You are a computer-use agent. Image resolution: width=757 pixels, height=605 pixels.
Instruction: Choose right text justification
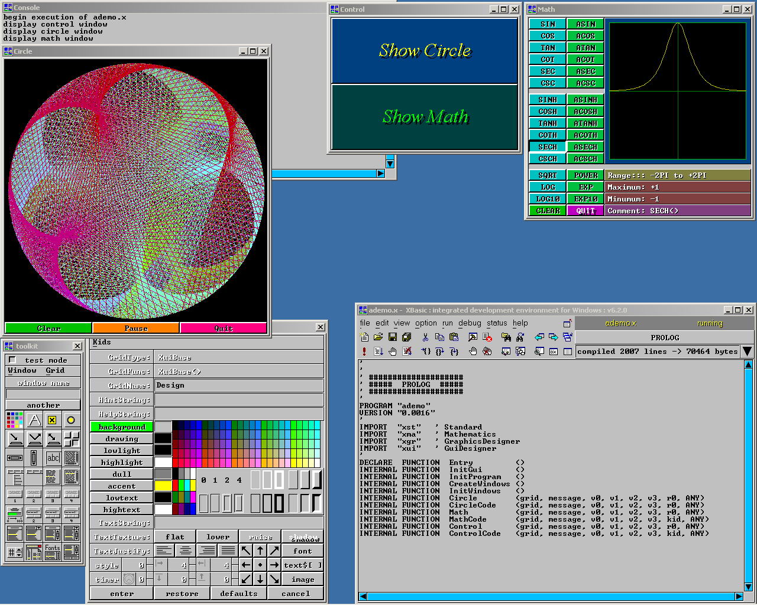coord(207,551)
